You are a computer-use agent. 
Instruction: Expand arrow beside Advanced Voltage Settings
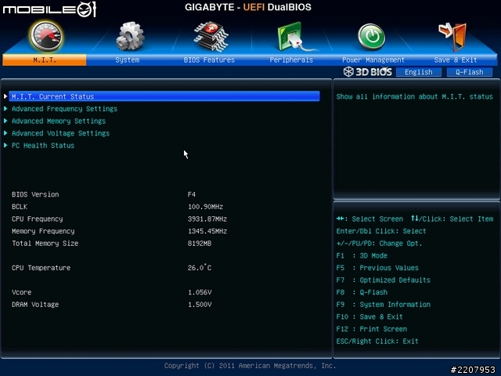[5, 133]
